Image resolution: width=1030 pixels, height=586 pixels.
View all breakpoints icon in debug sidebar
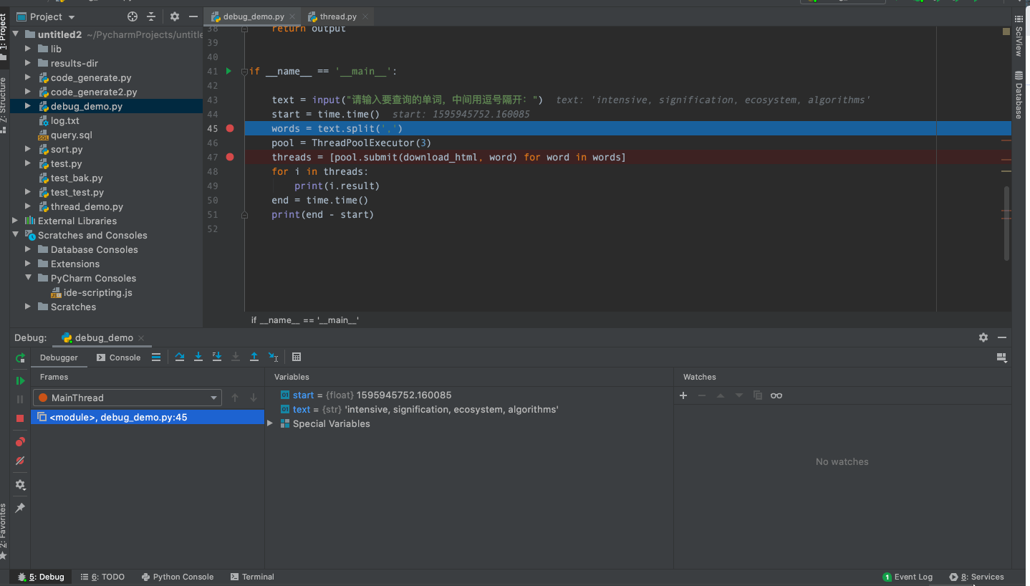[20, 442]
